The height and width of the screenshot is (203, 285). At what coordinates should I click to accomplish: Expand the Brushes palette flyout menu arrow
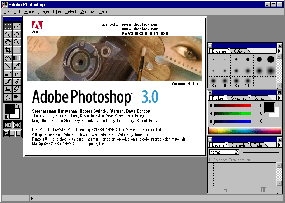coord(279,51)
